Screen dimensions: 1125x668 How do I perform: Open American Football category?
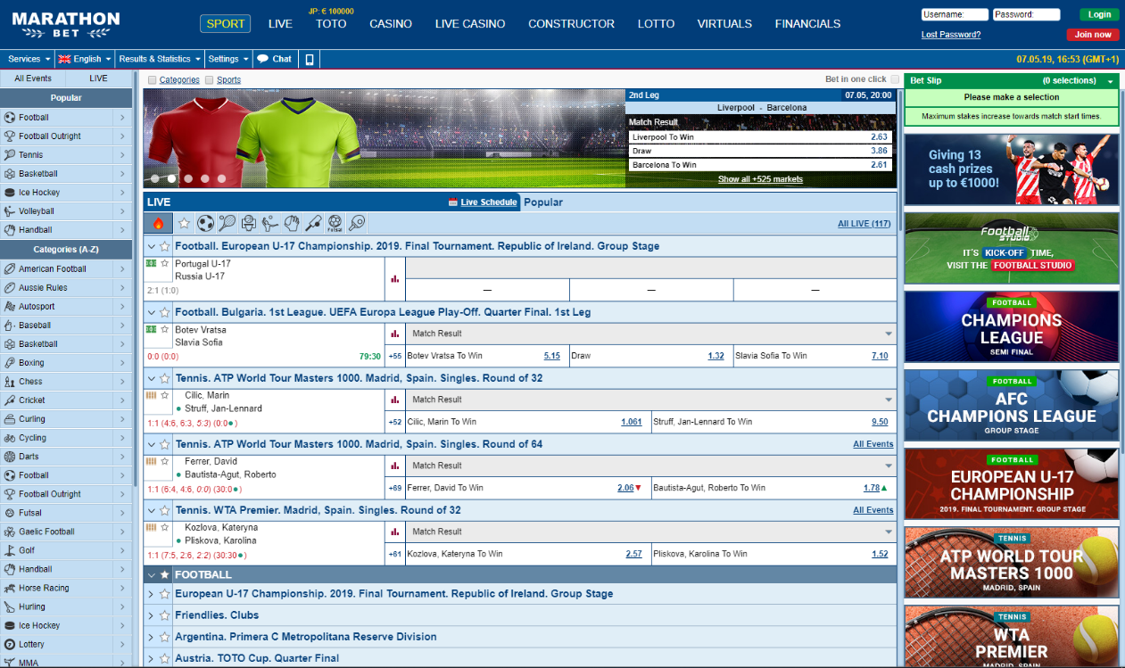click(x=66, y=269)
